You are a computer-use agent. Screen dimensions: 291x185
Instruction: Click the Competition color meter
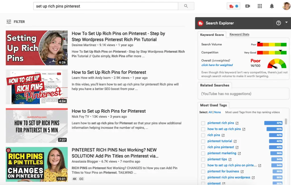(x=272, y=52)
